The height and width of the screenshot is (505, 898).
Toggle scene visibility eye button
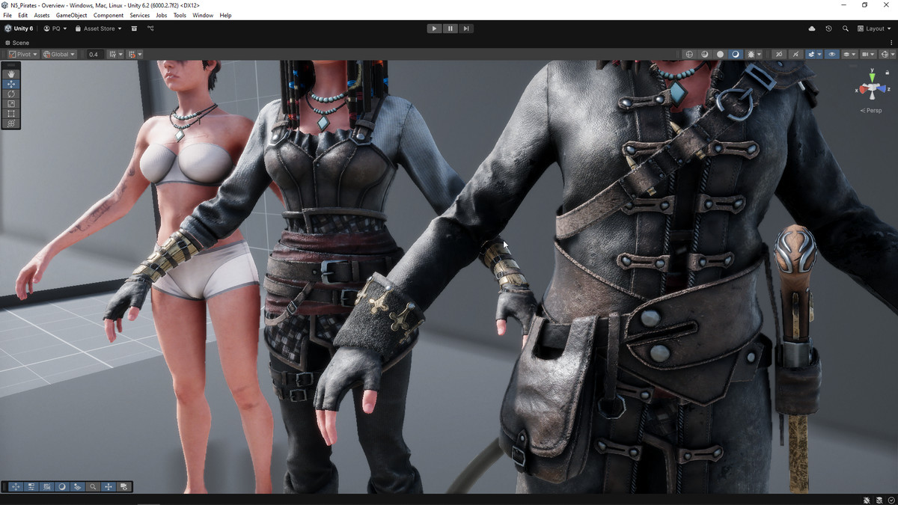click(x=831, y=55)
